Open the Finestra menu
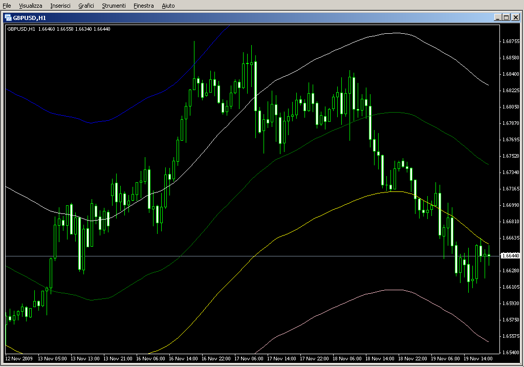 coord(143,6)
